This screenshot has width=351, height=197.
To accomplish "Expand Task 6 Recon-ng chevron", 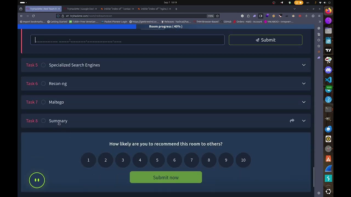I will tap(304, 83).
